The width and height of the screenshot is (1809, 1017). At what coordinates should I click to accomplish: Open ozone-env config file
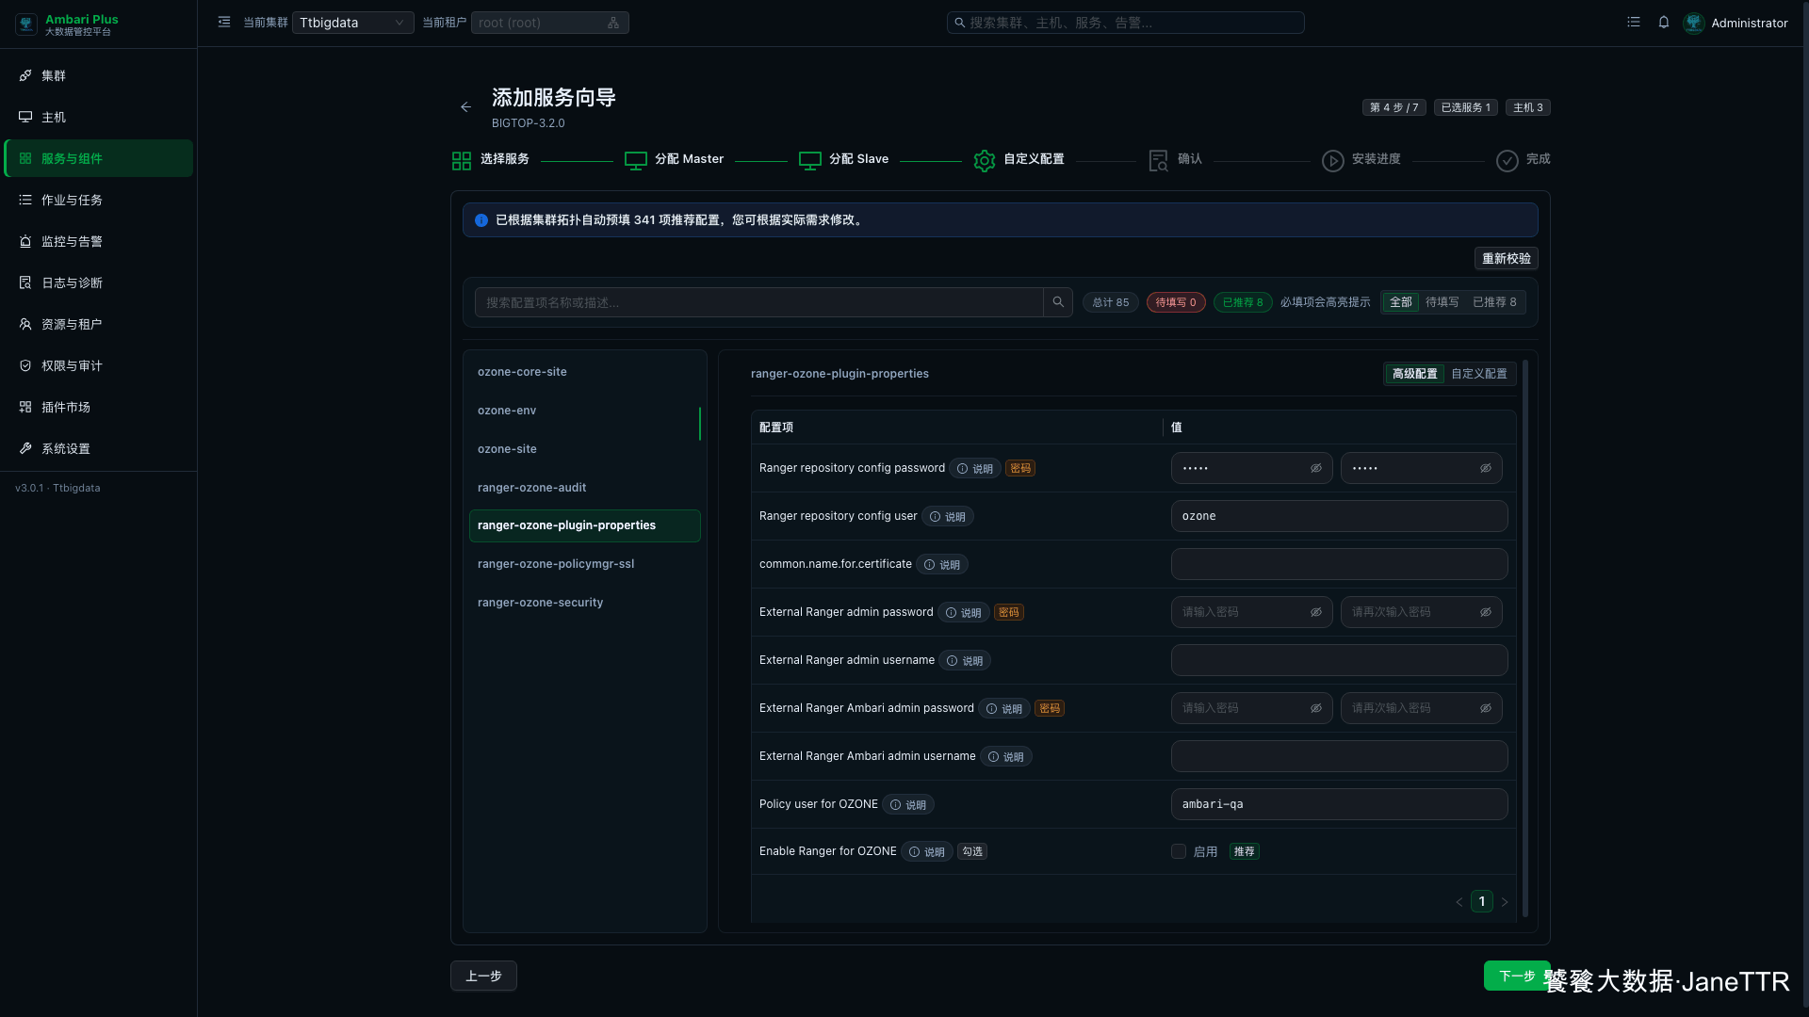tap(584, 411)
